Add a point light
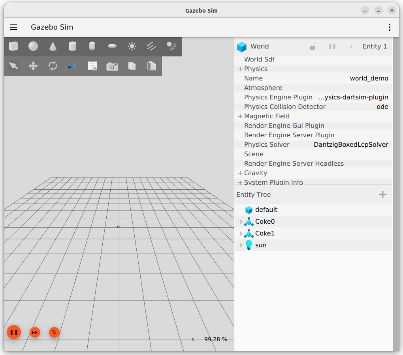The width and height of the screenshot is (403, 355). [132, 47]
